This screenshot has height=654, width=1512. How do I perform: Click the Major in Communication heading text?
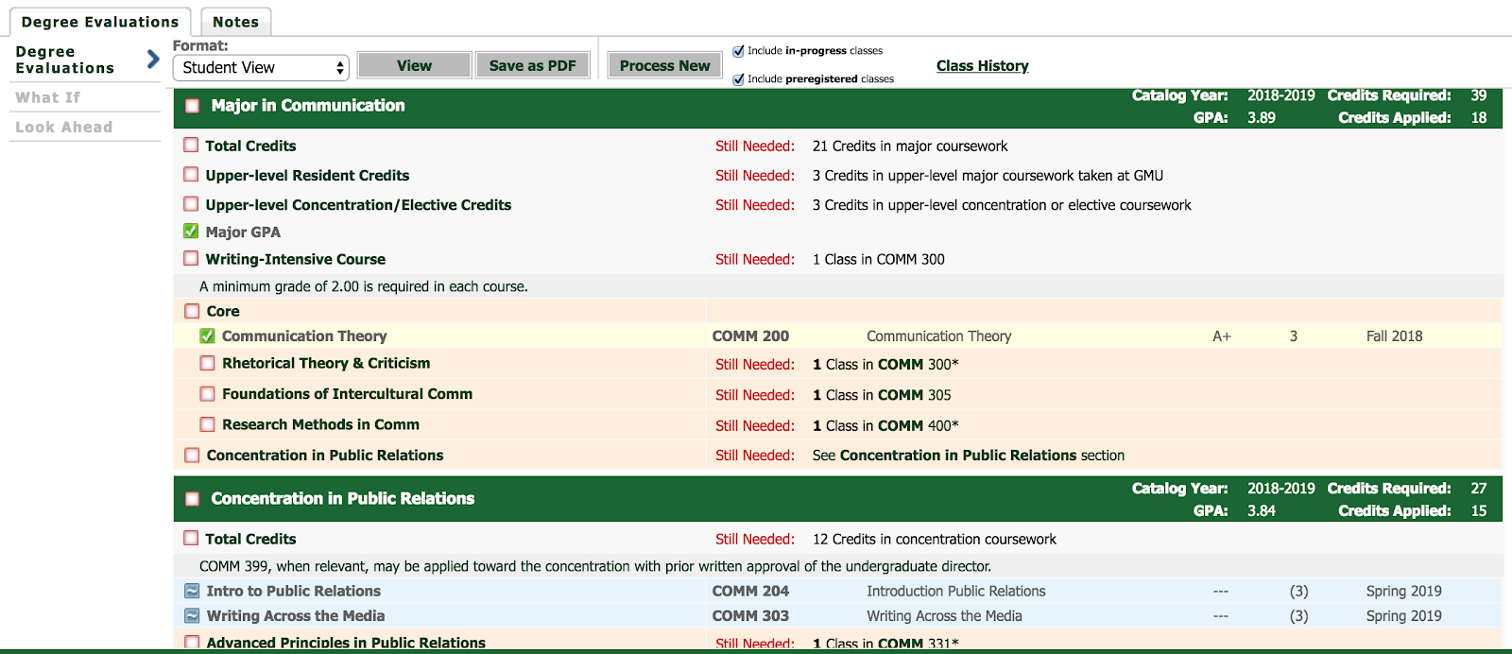[x=308, y=106]
